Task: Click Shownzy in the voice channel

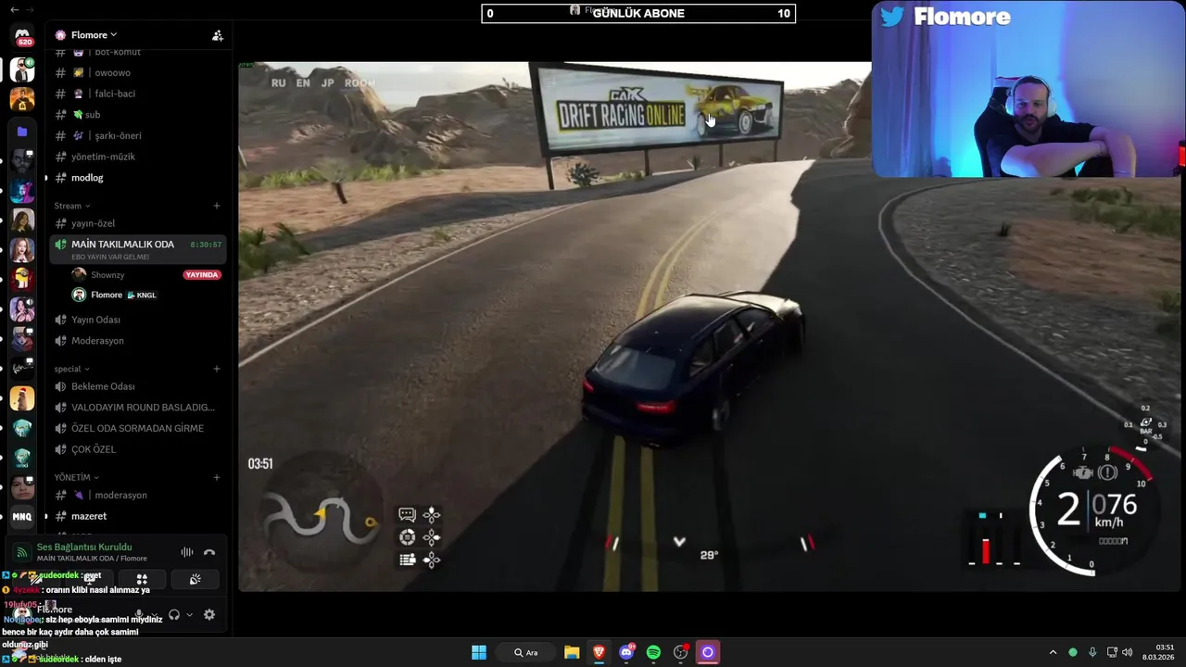Action: pyautogui.click(x=107, y=275)
